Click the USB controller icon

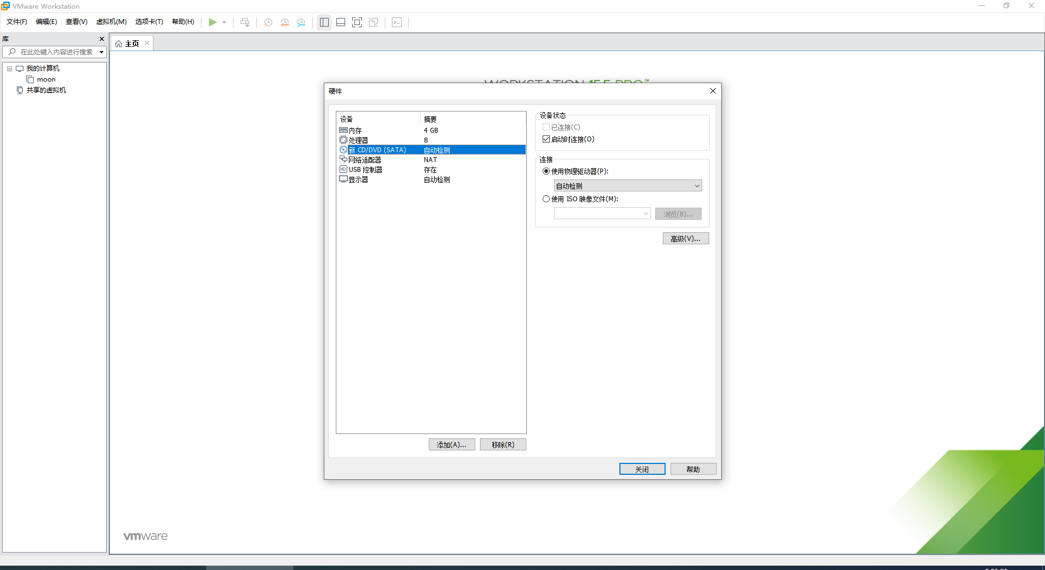pos(343,170)
